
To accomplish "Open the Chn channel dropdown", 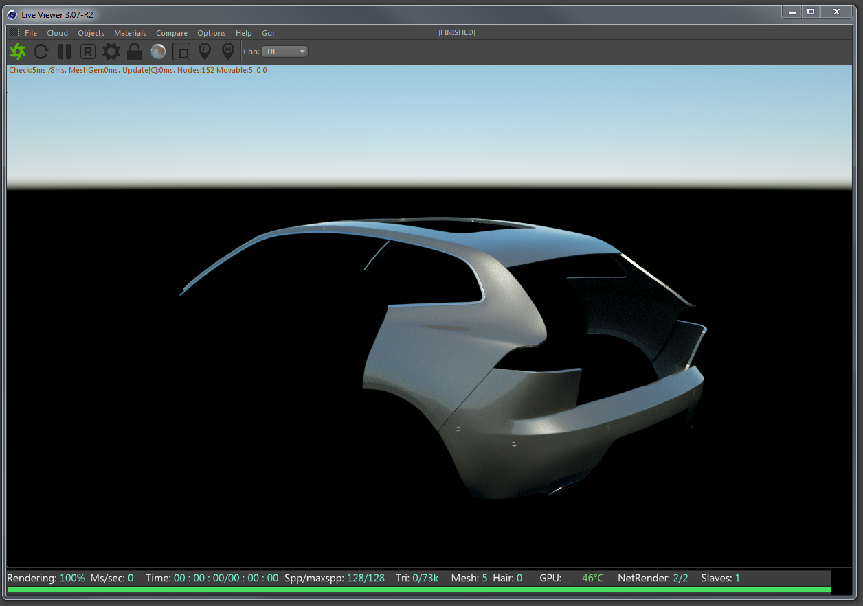I will (286, 51).
